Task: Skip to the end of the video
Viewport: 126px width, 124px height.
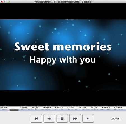Action: (x=88, y=118)
